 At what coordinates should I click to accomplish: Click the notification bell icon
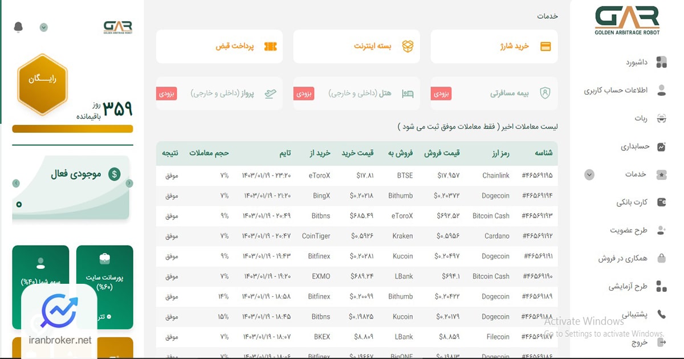tap(18, 27)
